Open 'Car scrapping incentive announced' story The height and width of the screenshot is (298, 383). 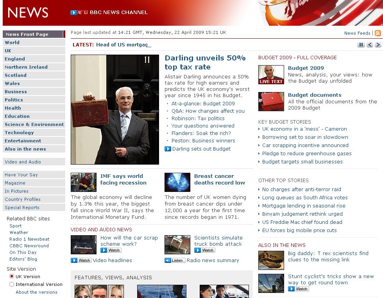pyautogui.click(x=305, y=145)
